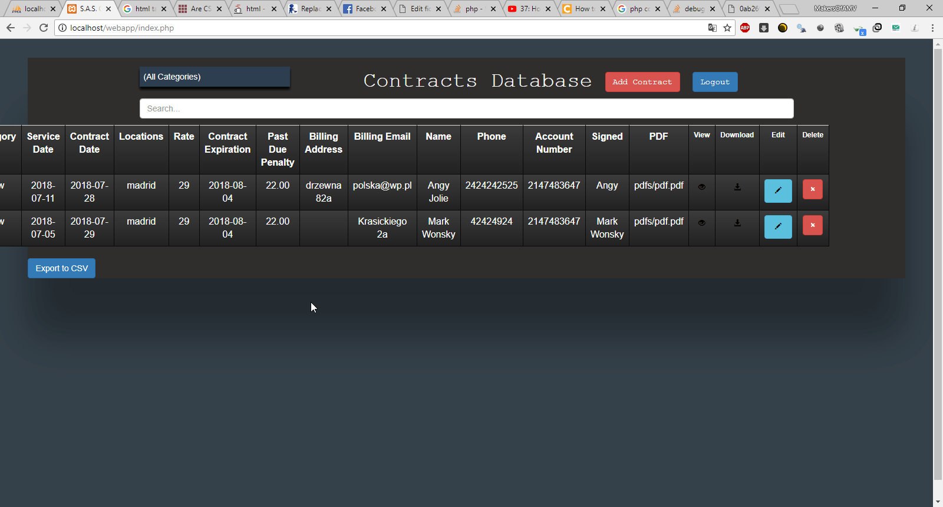Image resolution: width=943 pixels, height=507 pixels.
Task: Click the Contracts Database heading
Action: click(477, 81)
